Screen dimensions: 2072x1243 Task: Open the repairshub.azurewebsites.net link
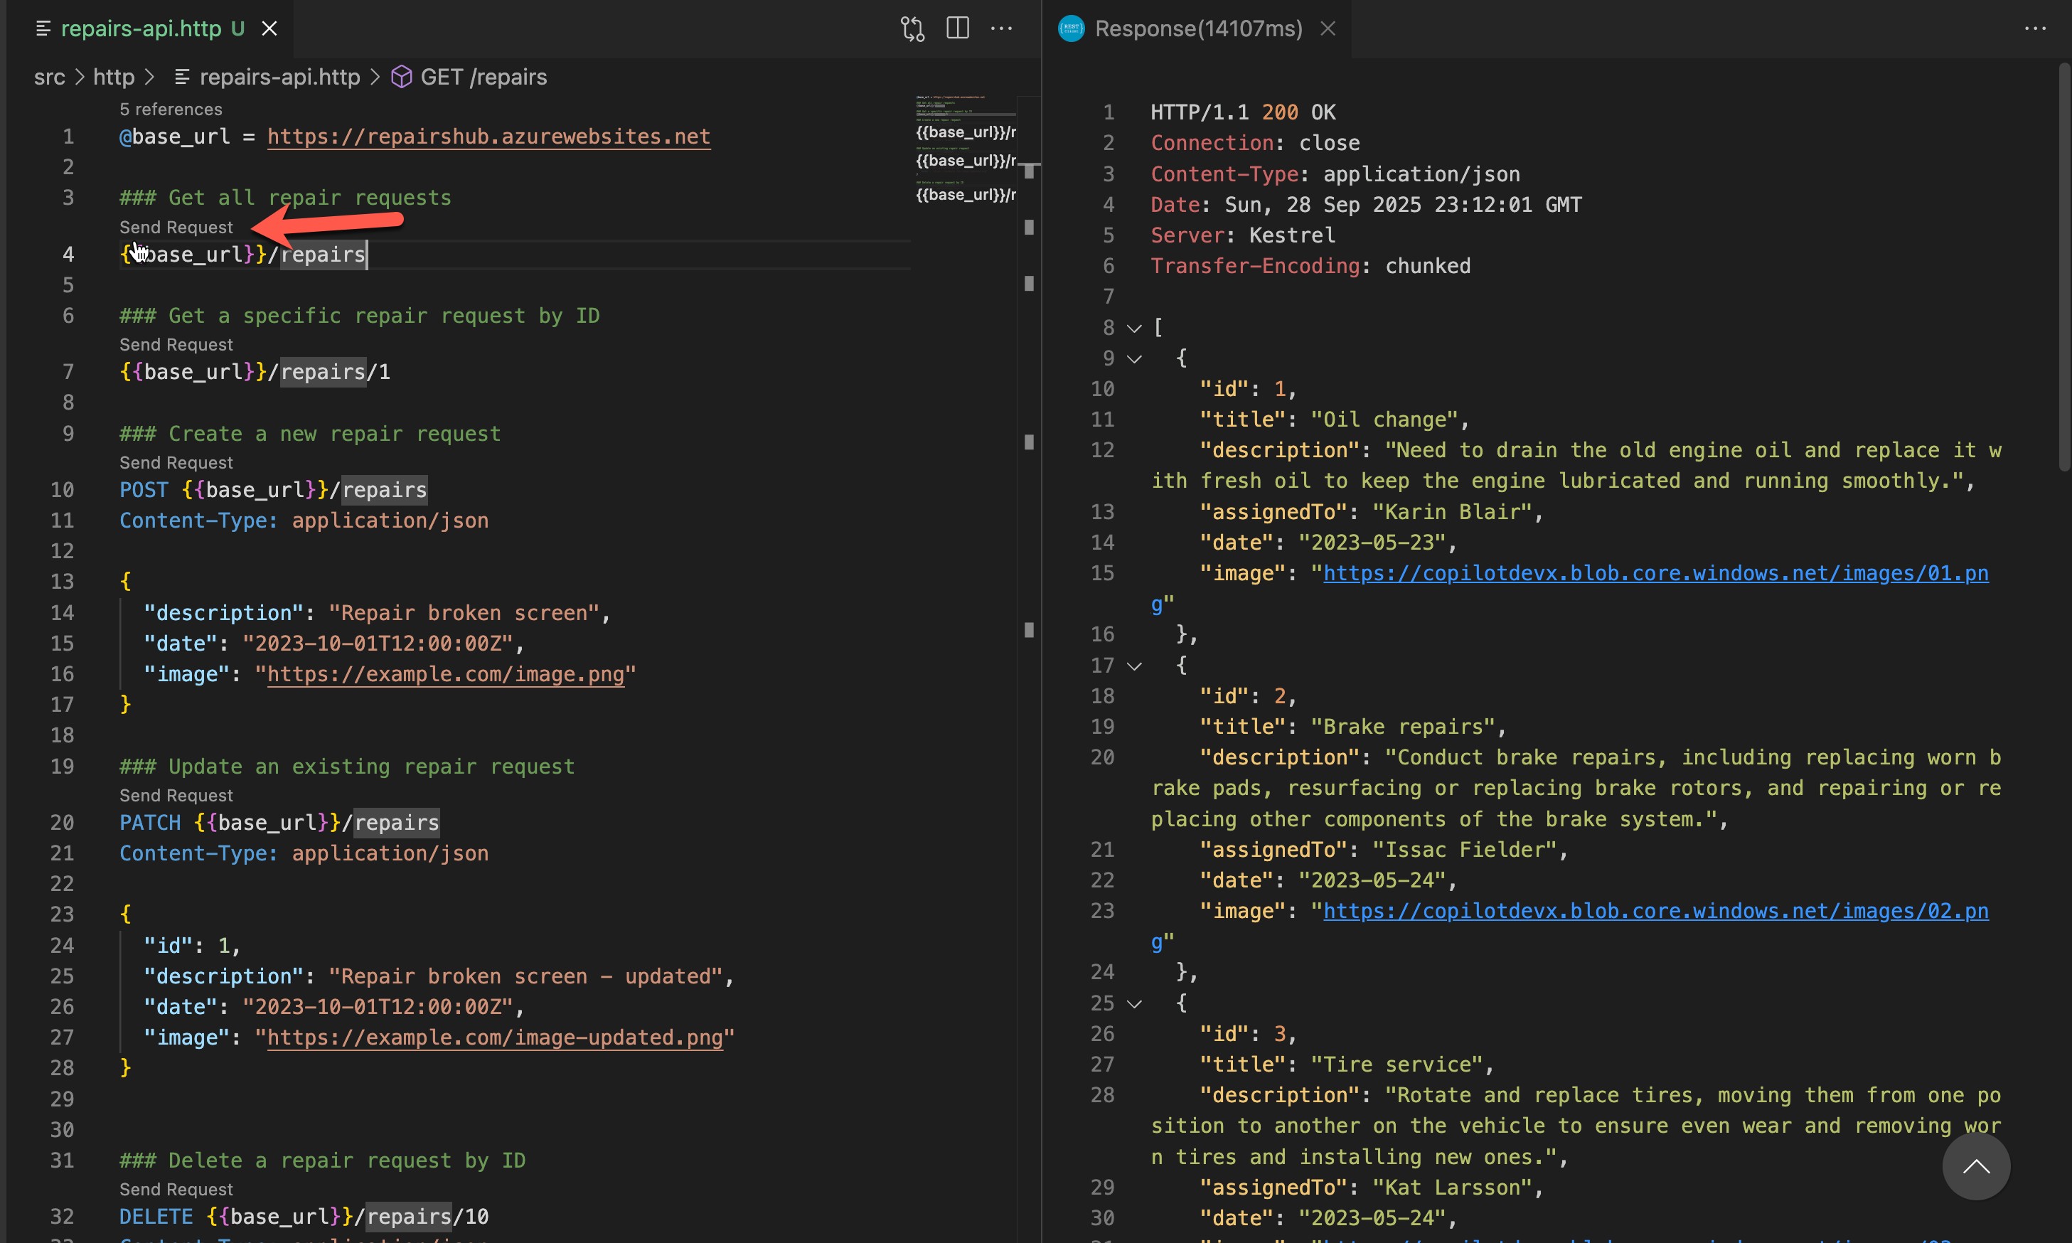click(x=488, y=137)
